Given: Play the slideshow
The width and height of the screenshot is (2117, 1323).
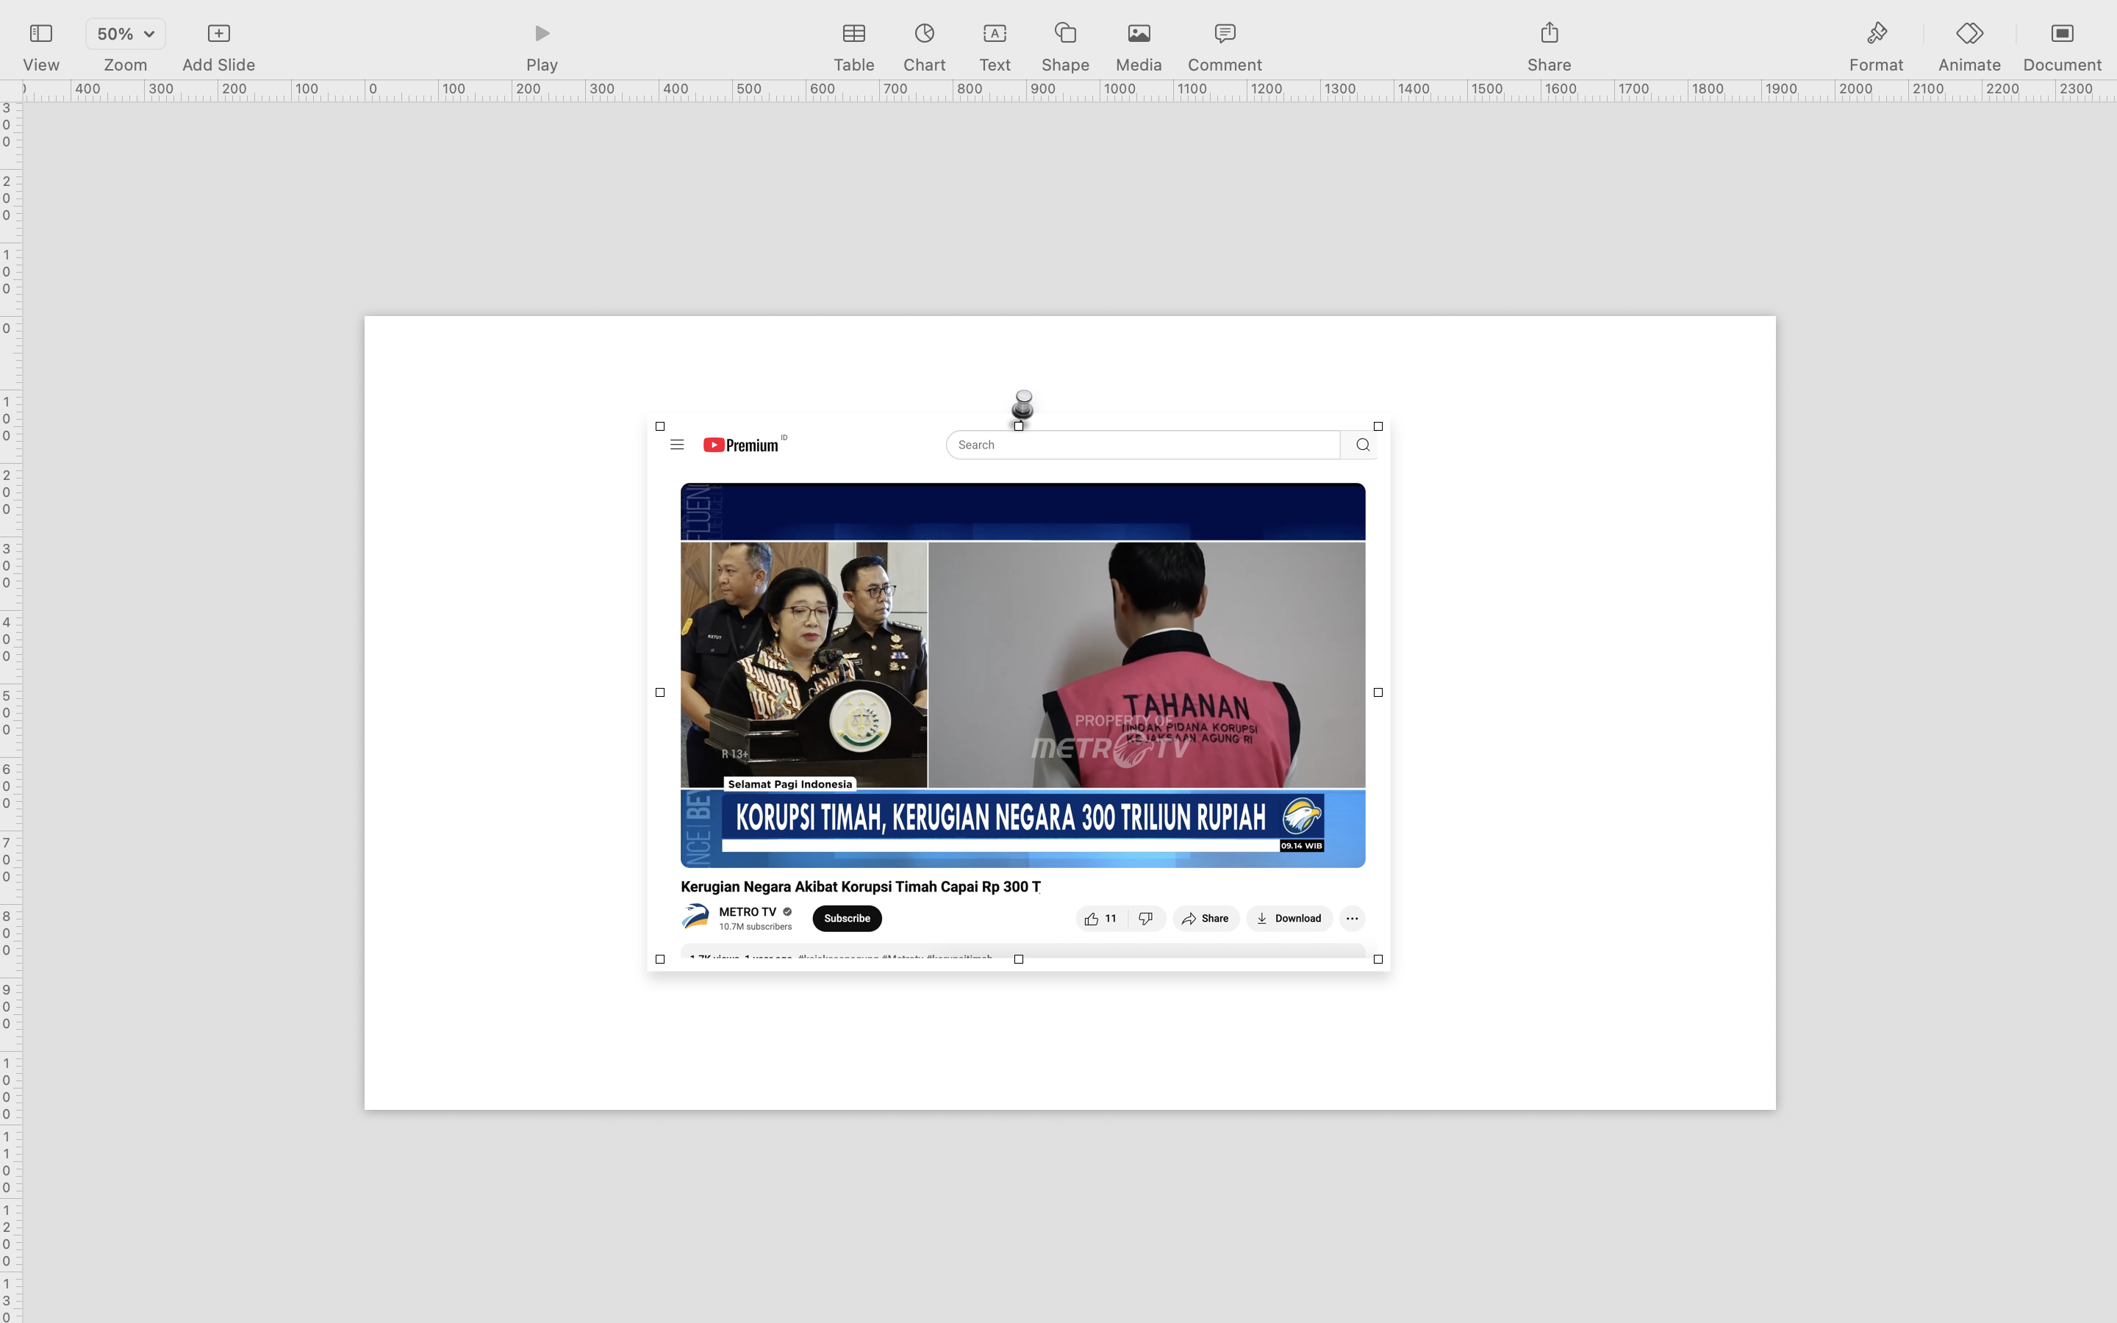Looking at the screenshot, I should [542, 34].
